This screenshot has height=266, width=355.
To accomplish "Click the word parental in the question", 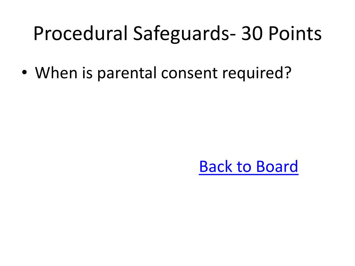I will (x=127, y=73).
